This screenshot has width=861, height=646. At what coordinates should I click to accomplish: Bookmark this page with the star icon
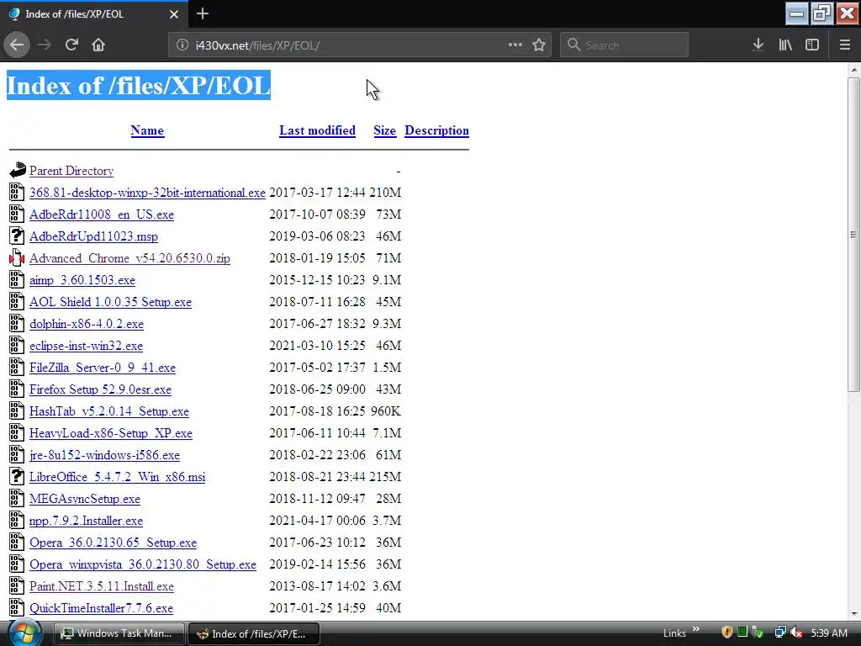click(539, 45)
